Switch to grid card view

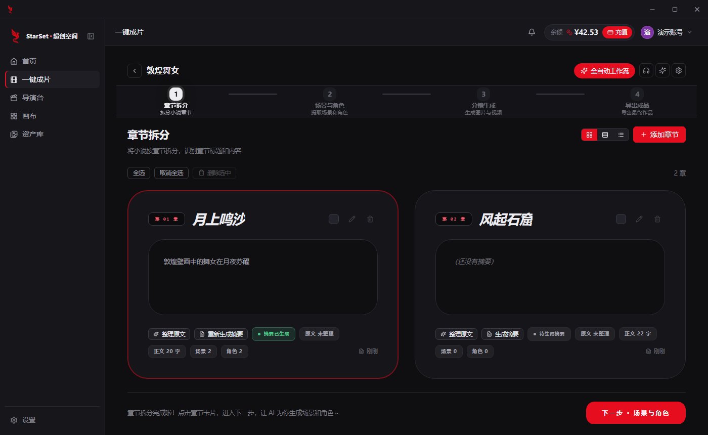click(589, 135)
